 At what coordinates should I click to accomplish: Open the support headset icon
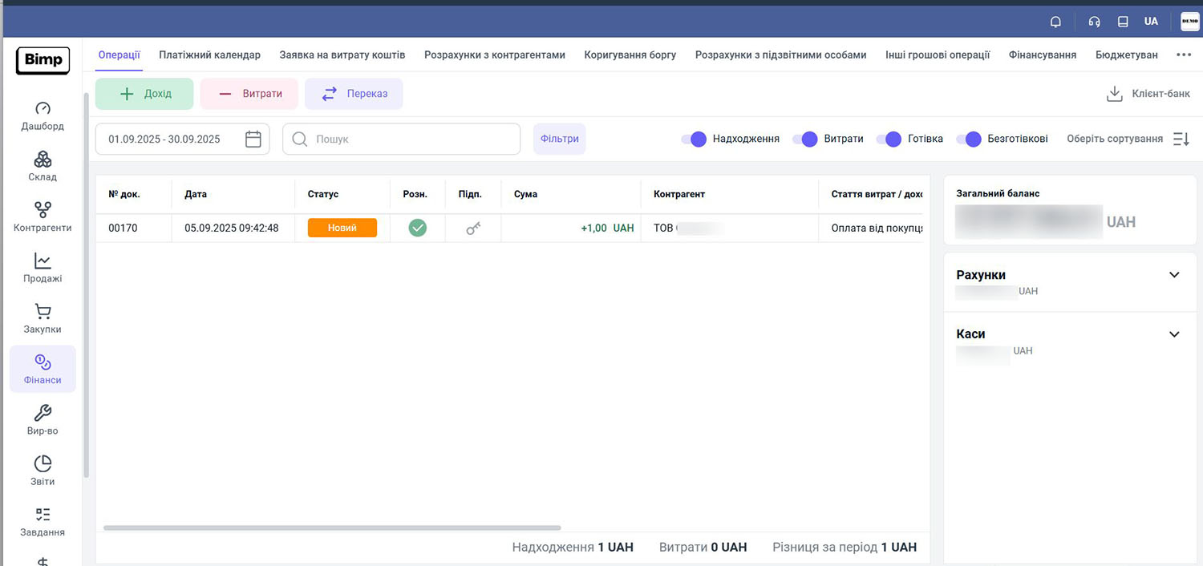coord(1094,22)
